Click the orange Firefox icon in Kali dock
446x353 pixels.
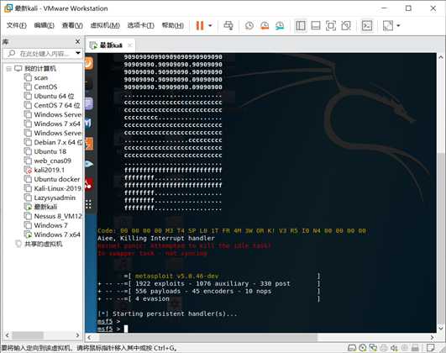point(89,63)
